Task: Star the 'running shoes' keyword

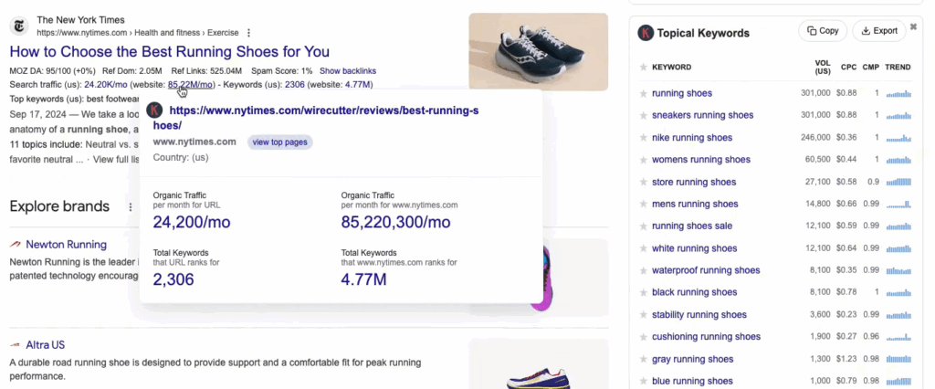Action: click(x=644, y=93)
